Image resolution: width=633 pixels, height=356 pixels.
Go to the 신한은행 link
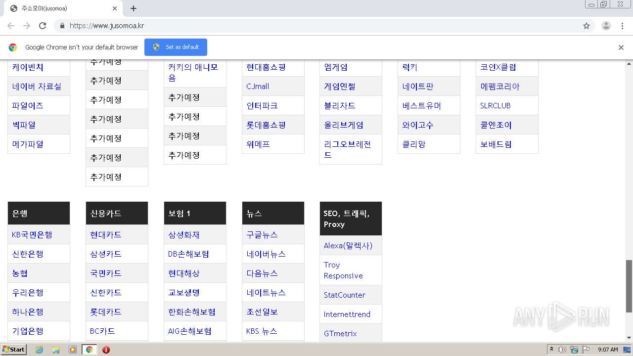[28, 254]
